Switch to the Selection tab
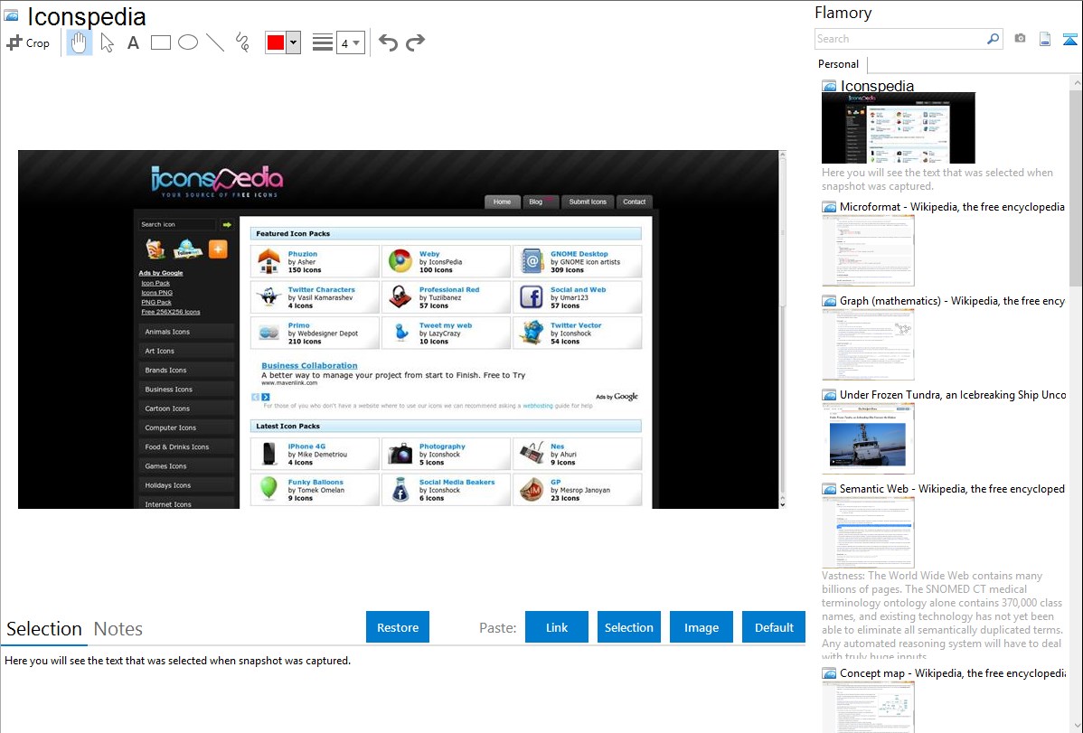 [x=44, y=629]
